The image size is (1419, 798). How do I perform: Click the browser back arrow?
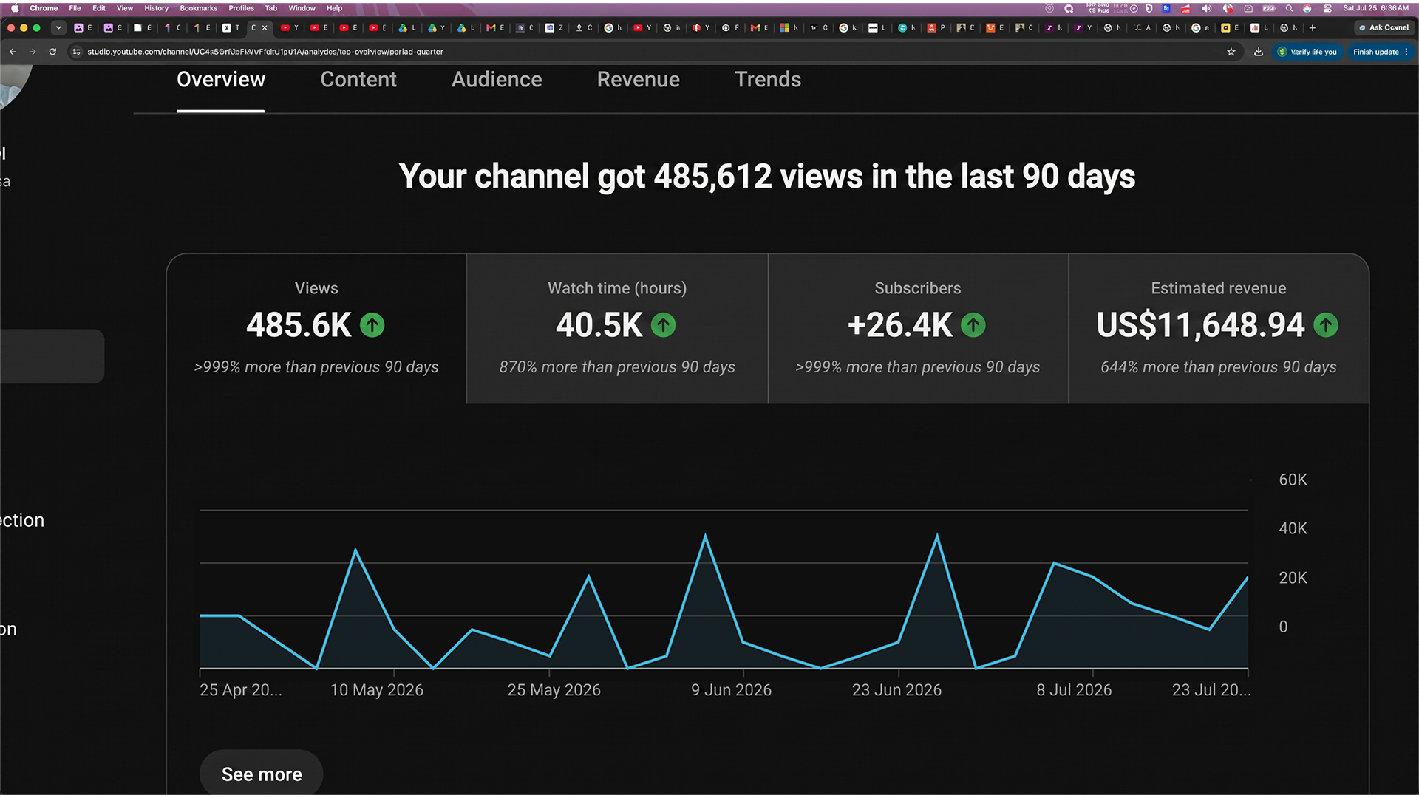[13, 52]
